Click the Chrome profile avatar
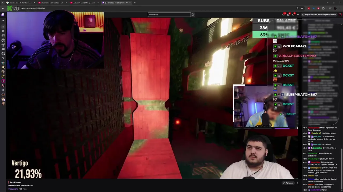343x192 pixels. 335,8
